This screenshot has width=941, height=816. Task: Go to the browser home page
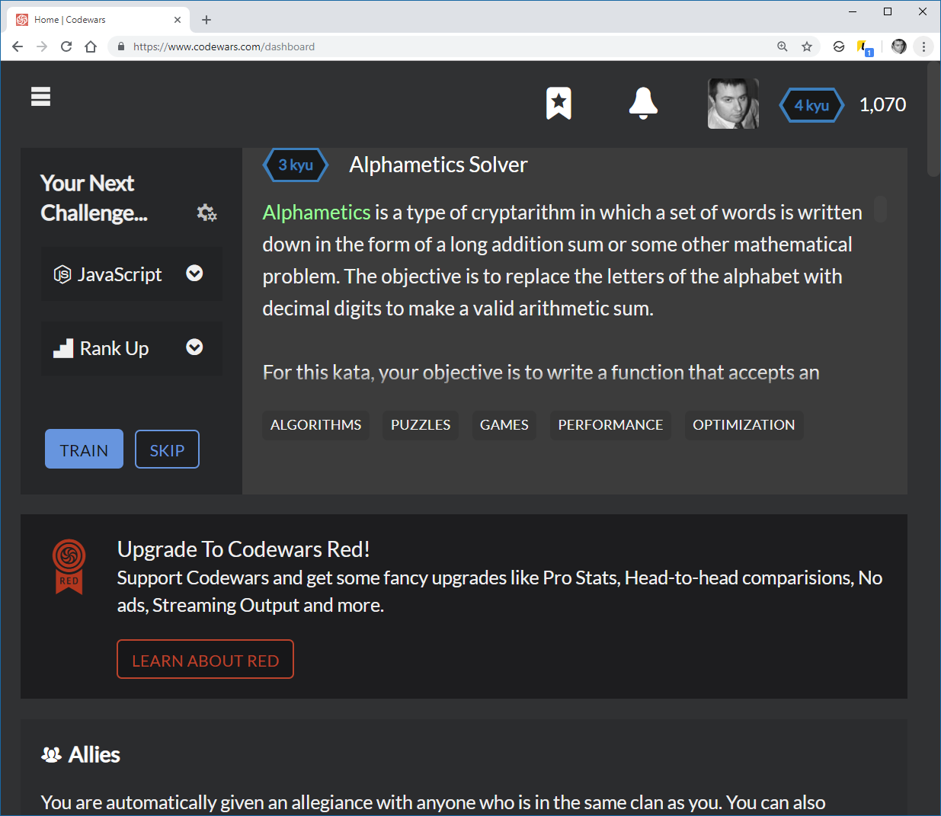(91, 46)
